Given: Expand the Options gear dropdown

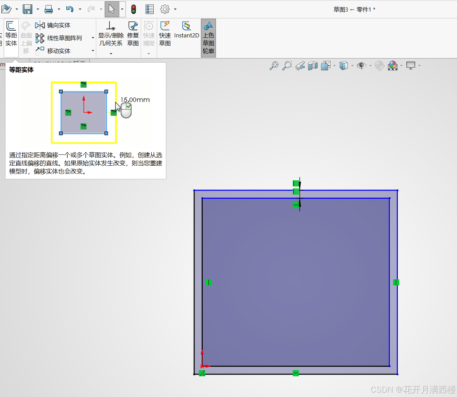Looking at the screenshot, I should (175, 10).
